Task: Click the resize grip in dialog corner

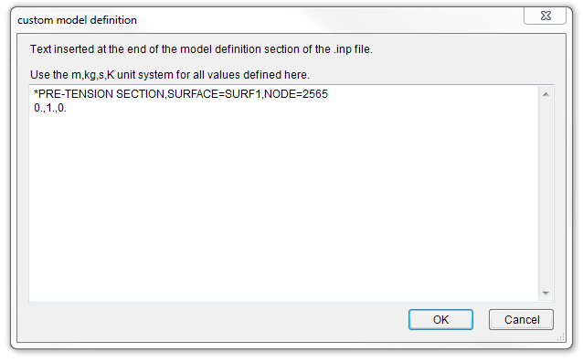Action: tap(561, 336)
